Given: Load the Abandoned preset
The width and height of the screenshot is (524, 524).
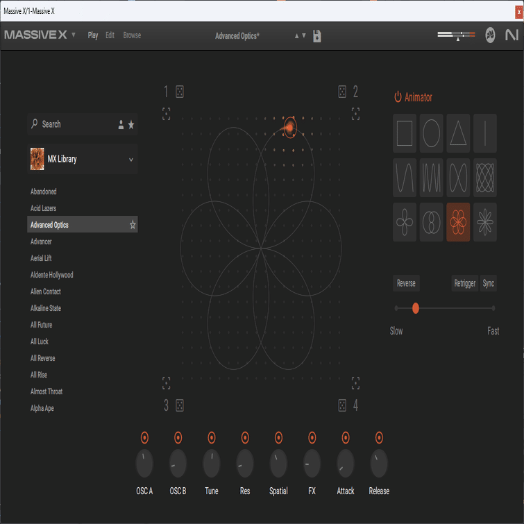Looking at the screenshot, I should (44, 192).
